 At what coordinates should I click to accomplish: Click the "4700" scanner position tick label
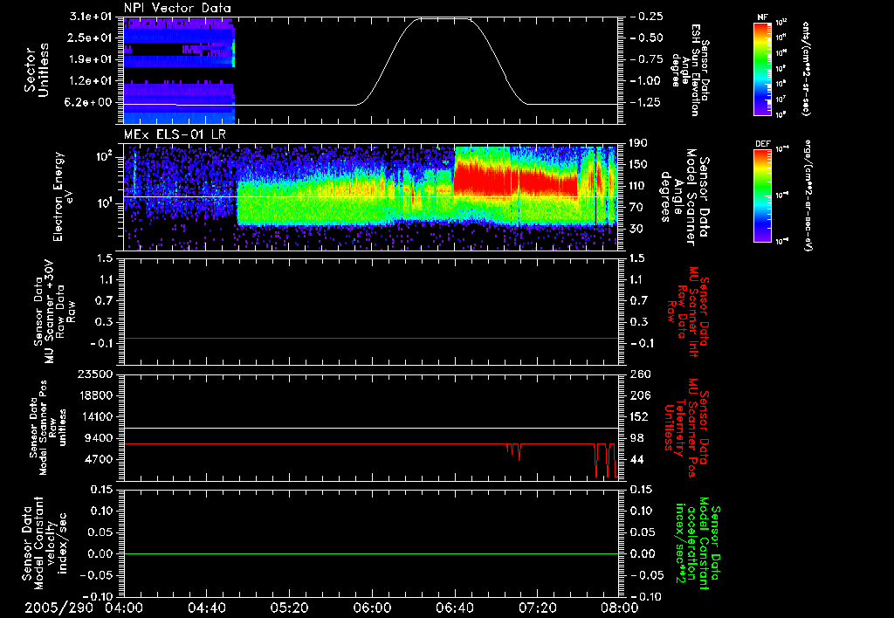(x=99, y=459)
